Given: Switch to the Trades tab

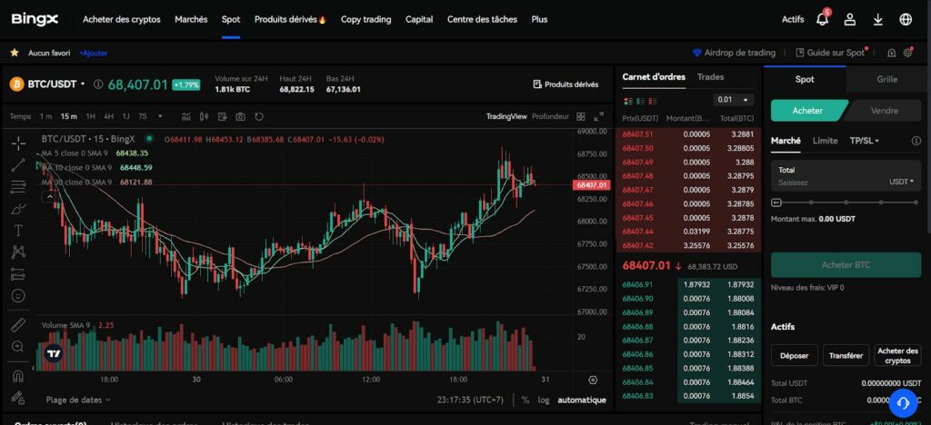Looking at the screenshot, I should pyautogui.click(x=710, y=77).
